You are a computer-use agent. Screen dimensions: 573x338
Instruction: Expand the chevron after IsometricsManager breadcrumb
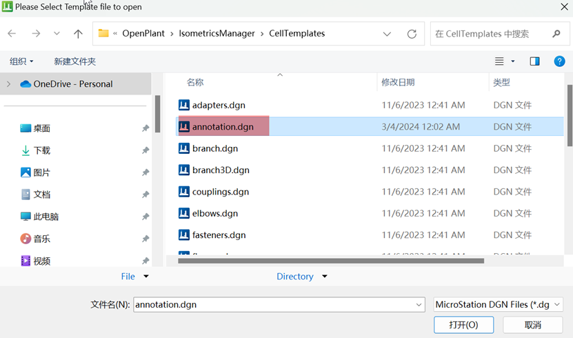[x=262, y=34]
